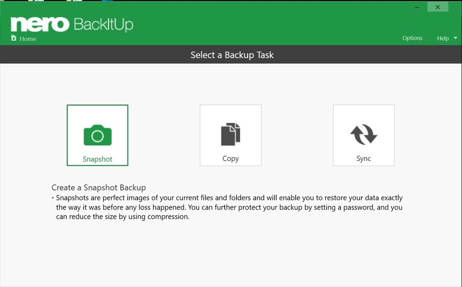Open the Help menu

[443, 38]
